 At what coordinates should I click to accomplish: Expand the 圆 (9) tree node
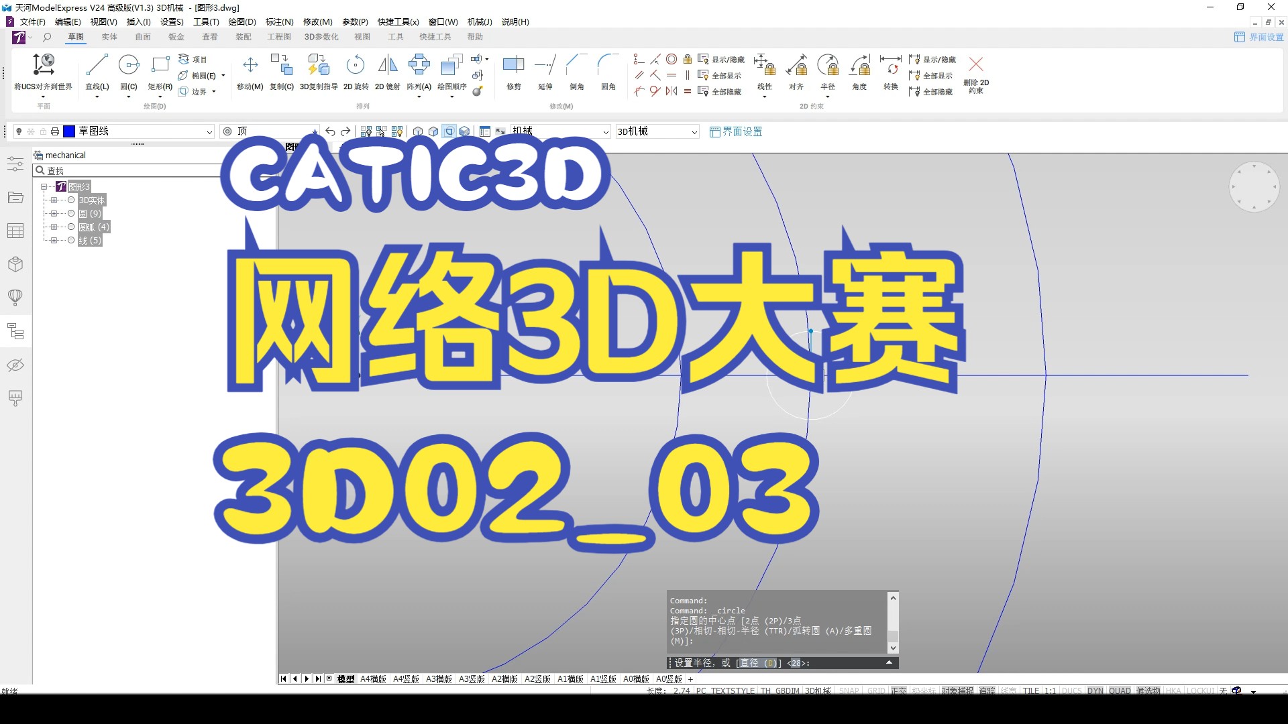tap(54, 214)
